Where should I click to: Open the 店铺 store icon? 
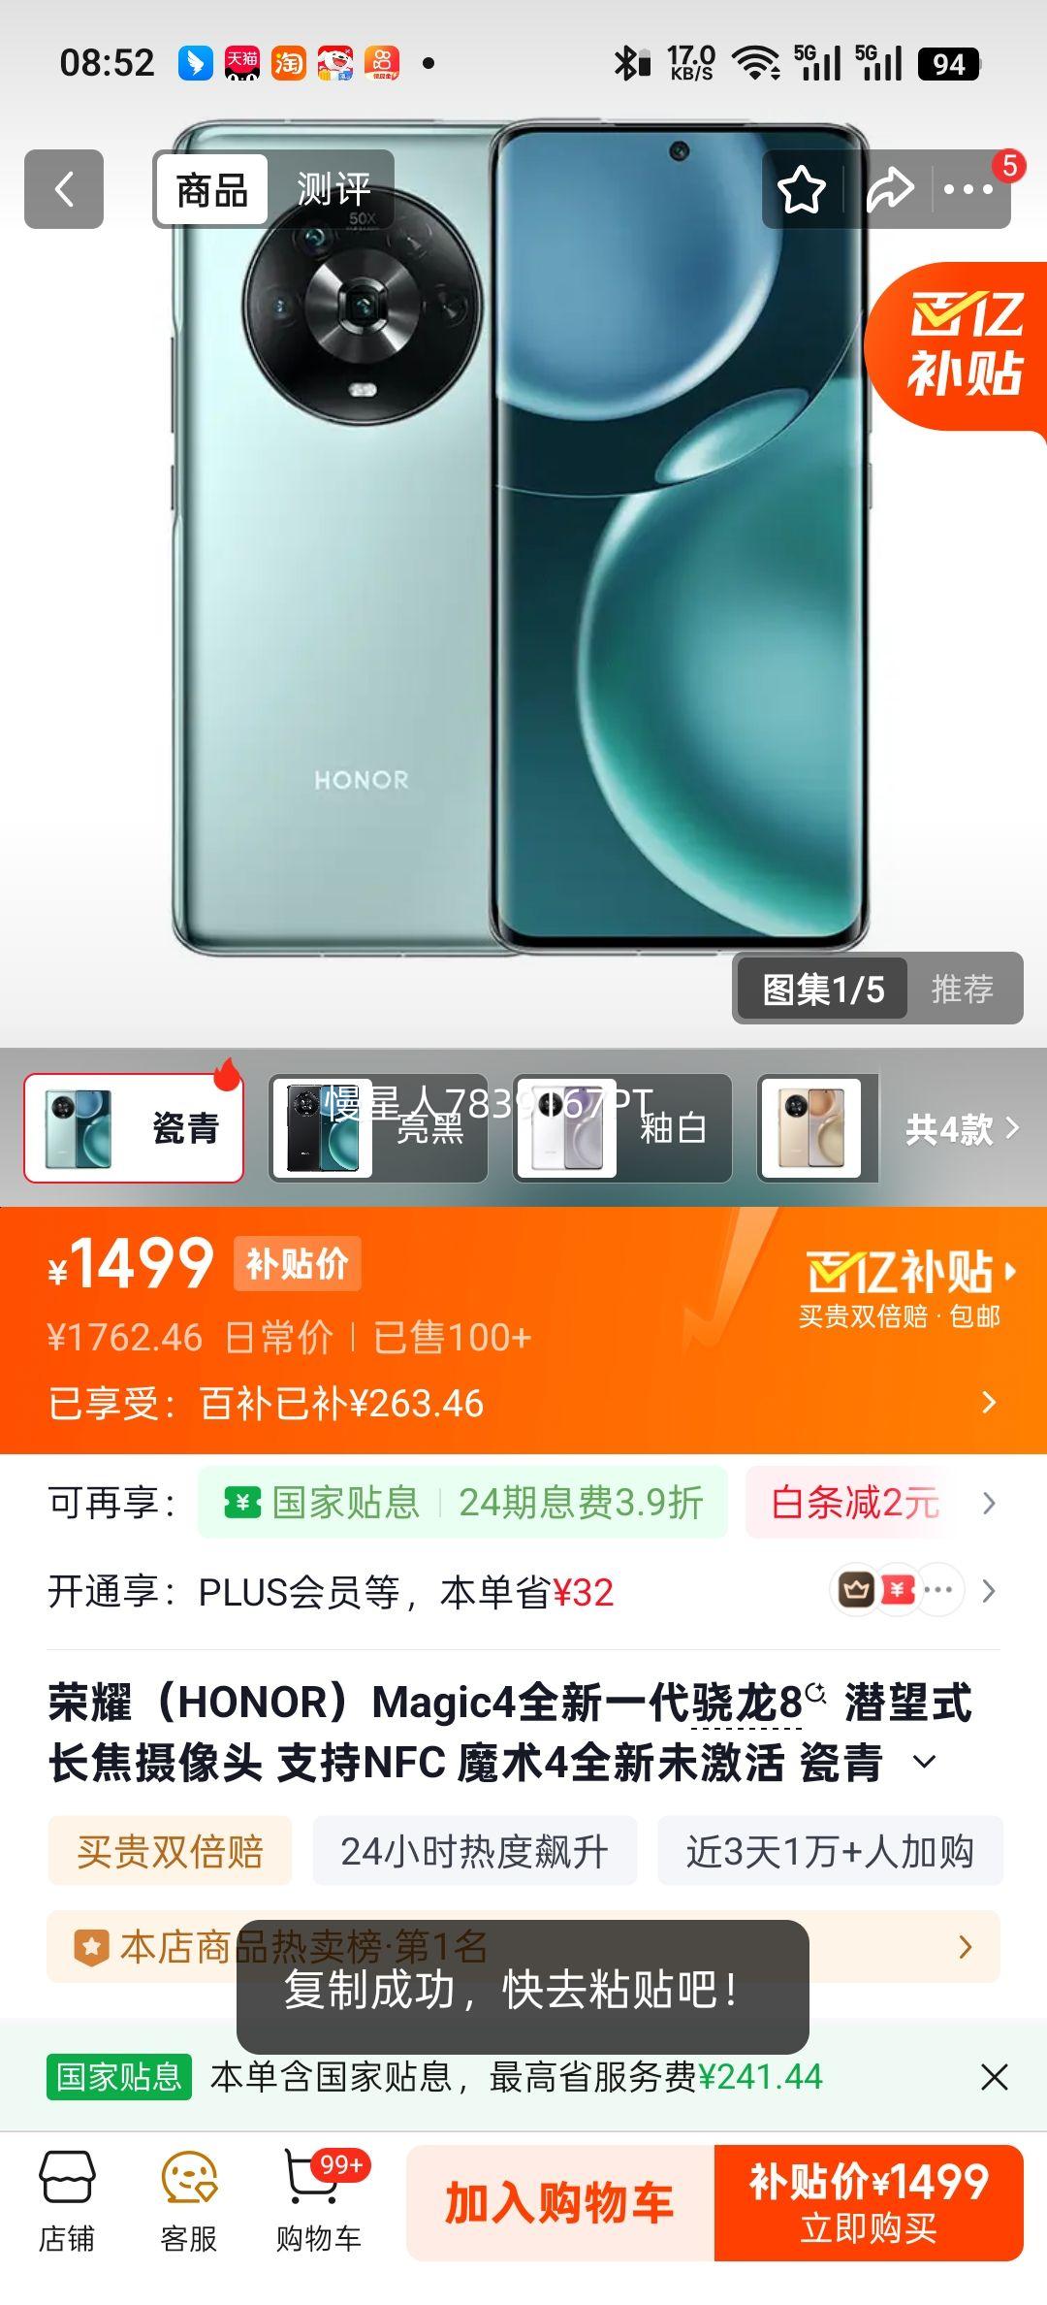tap(67, 2202)
